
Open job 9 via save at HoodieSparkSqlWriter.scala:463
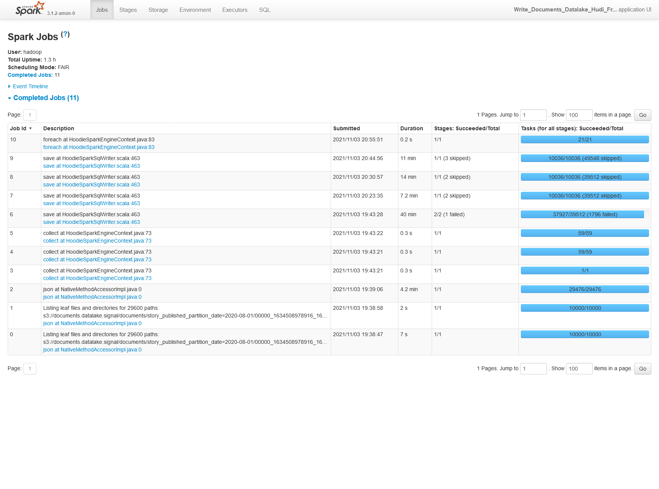click(x=91, y=166)
